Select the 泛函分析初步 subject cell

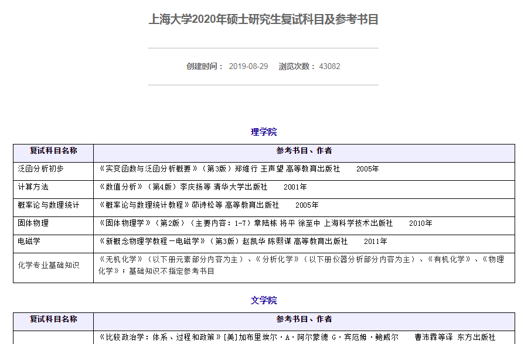click(x=41, y=168)
